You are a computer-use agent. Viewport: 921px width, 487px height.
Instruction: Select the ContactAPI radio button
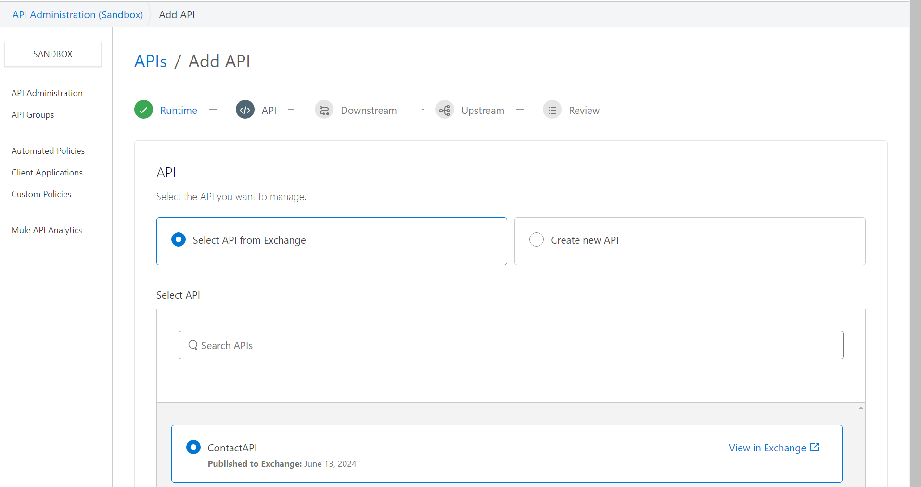click(x=193, y=447)
